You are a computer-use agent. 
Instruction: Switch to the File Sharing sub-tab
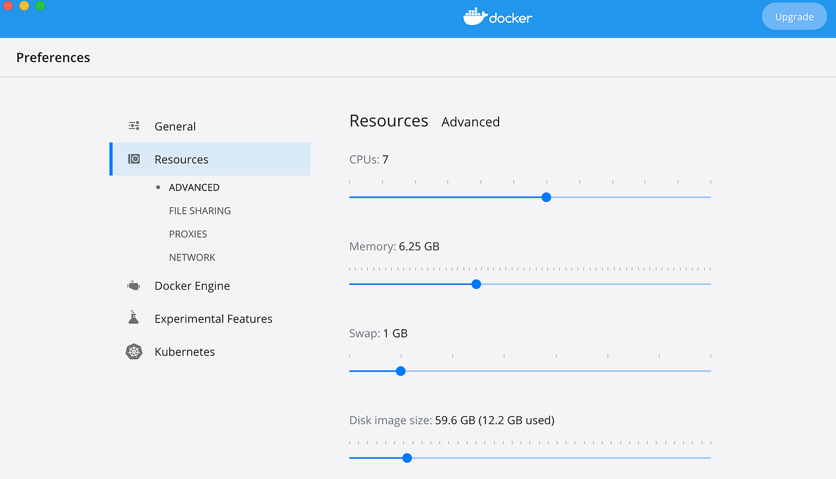pyautogui.click(x=199, y=211)
